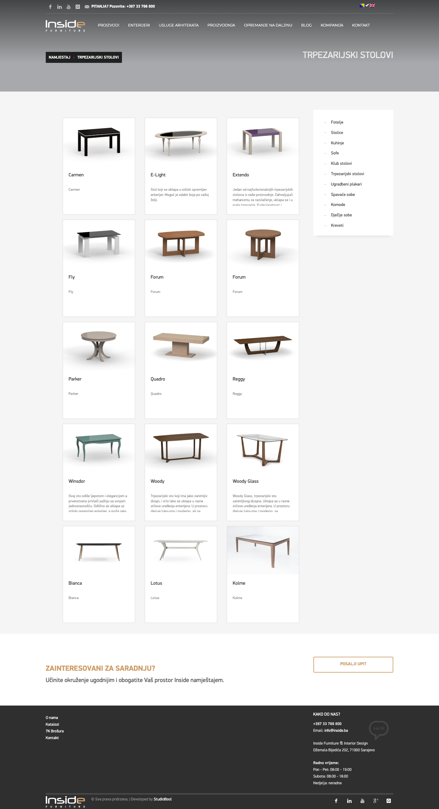Select Kuhinje in the sidebar category list

337,143
